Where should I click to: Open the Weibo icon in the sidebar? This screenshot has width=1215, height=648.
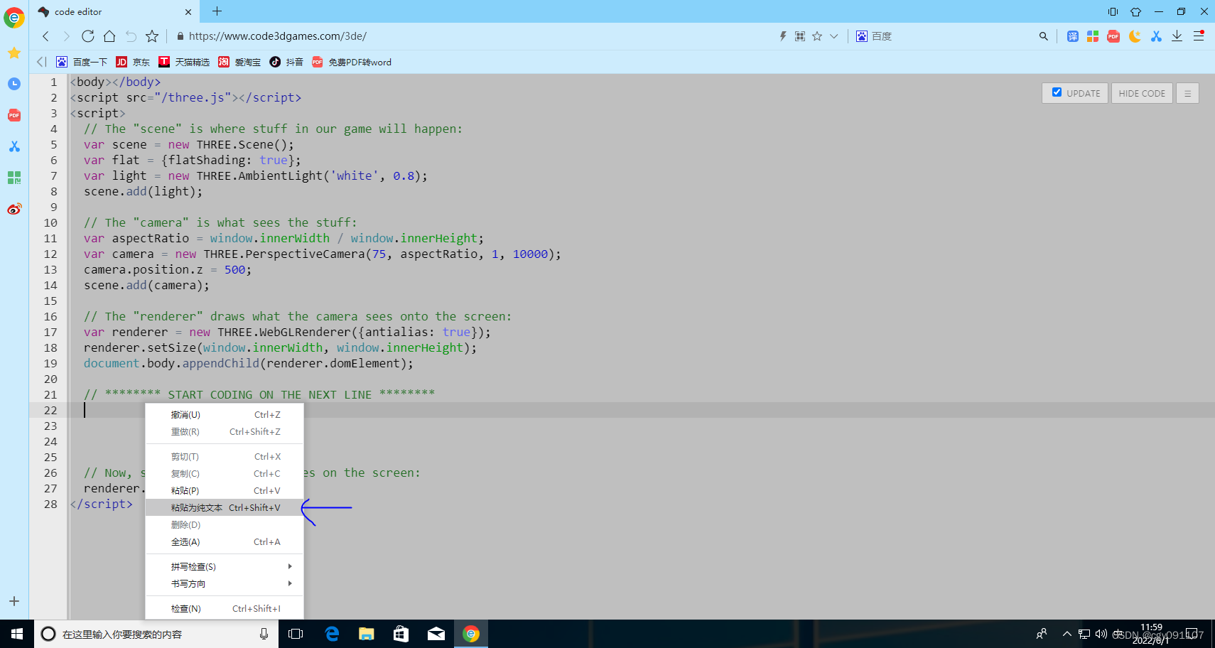coord(14,209)
